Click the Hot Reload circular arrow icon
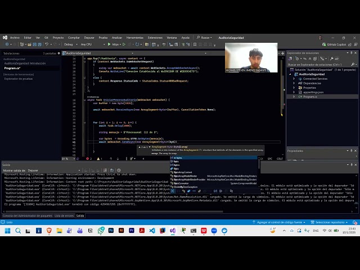Image resolution: width=360 pixels, height=270 pixels. [x=137, y=44]
